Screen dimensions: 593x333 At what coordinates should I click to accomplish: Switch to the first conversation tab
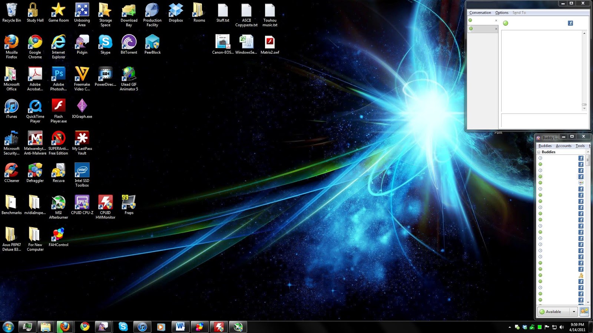(483, 20)
